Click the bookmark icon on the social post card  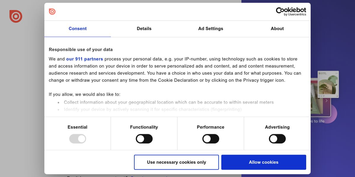(337, 96)
